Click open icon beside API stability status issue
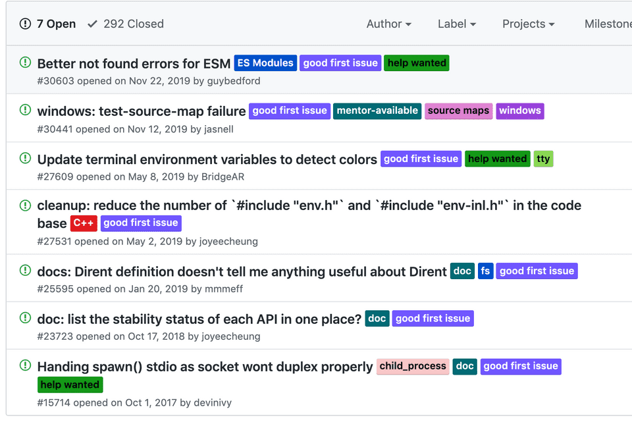 (25, 318)
